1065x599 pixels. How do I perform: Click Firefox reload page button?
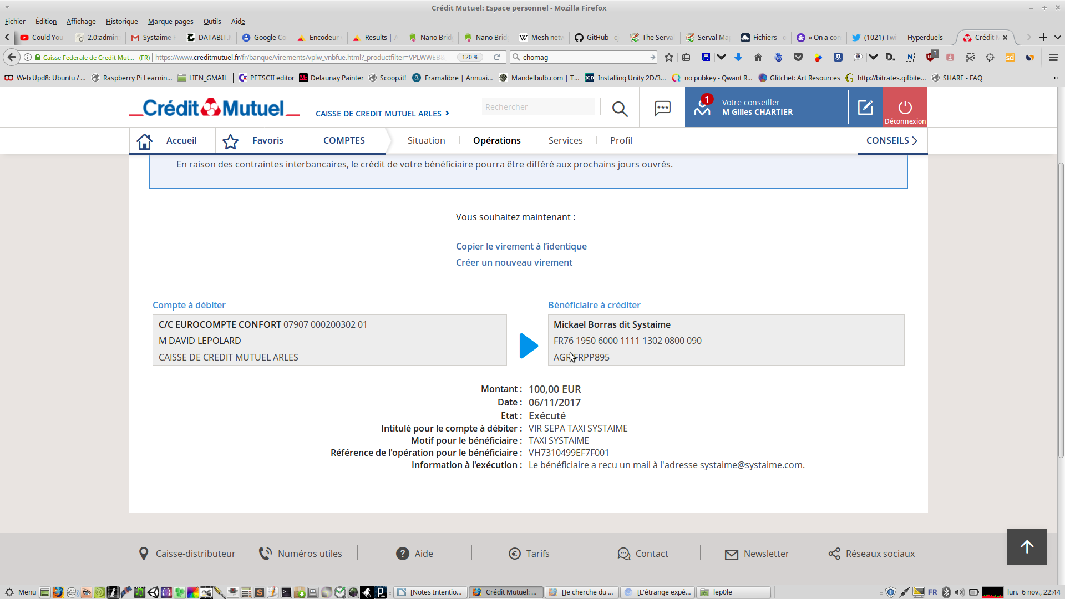497,57
